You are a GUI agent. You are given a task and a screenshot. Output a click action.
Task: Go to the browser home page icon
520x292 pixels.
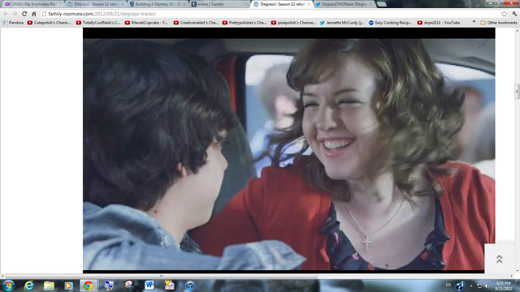[x=34, y=14]
